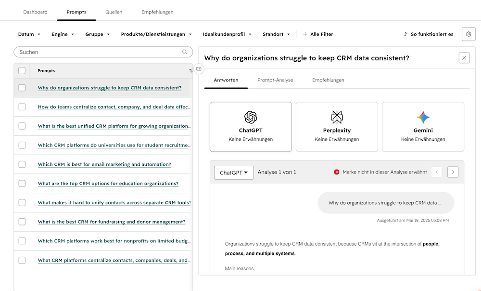The width and height of the screenshot is (481, 291).
Task: Click the 'Ausgeführt am Mai 18, 2026 03:08 PM' timestamp
Action: (413, 220)
